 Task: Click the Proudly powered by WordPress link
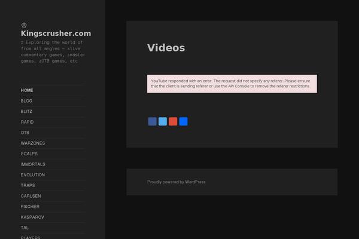[x=177, y=182]
